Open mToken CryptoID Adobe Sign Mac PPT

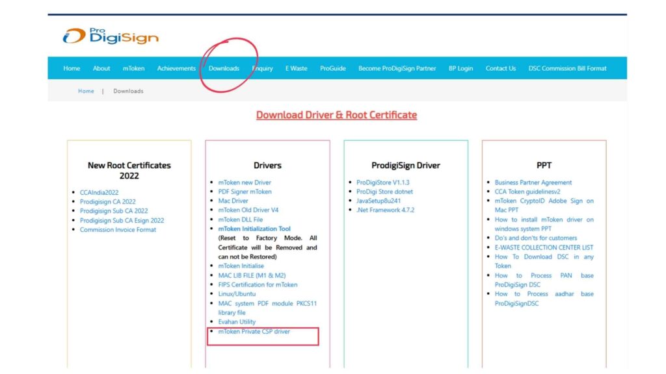[x=544, y=205]
